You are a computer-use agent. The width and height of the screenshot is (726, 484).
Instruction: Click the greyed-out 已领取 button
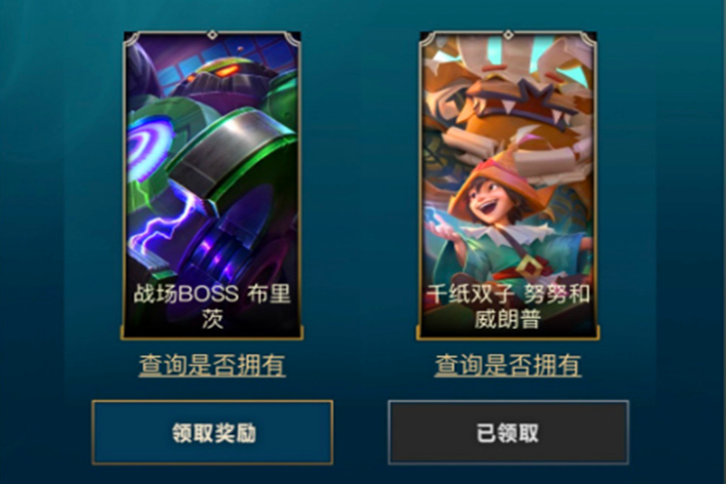tap(508, 432)
